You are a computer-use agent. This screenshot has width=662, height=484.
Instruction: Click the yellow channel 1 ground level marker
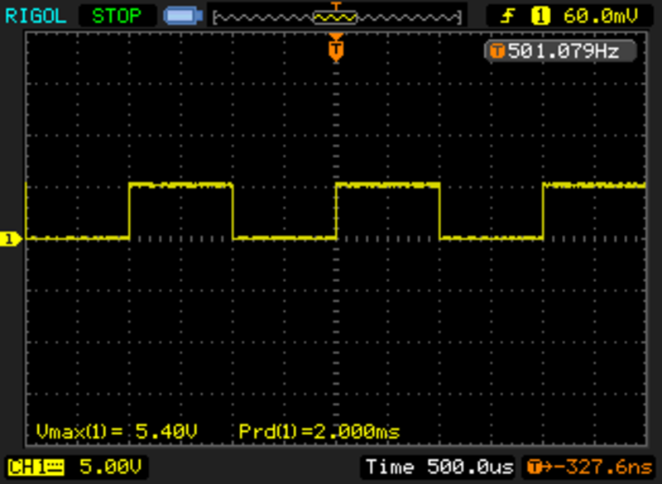10,239
